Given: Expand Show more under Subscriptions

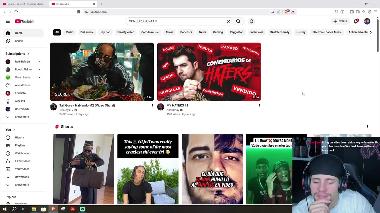Looking at the screenshot, I should (23, 117).
